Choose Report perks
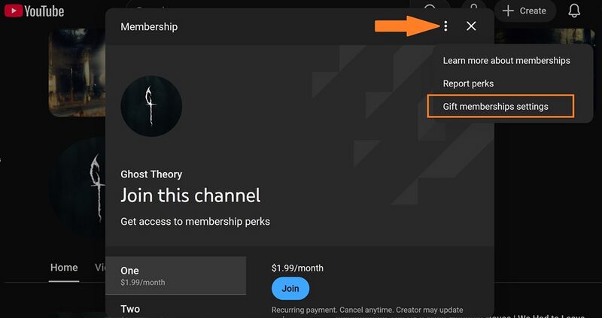Image resolution: width=602 pixels, height=318 pixels. [468, 83]
